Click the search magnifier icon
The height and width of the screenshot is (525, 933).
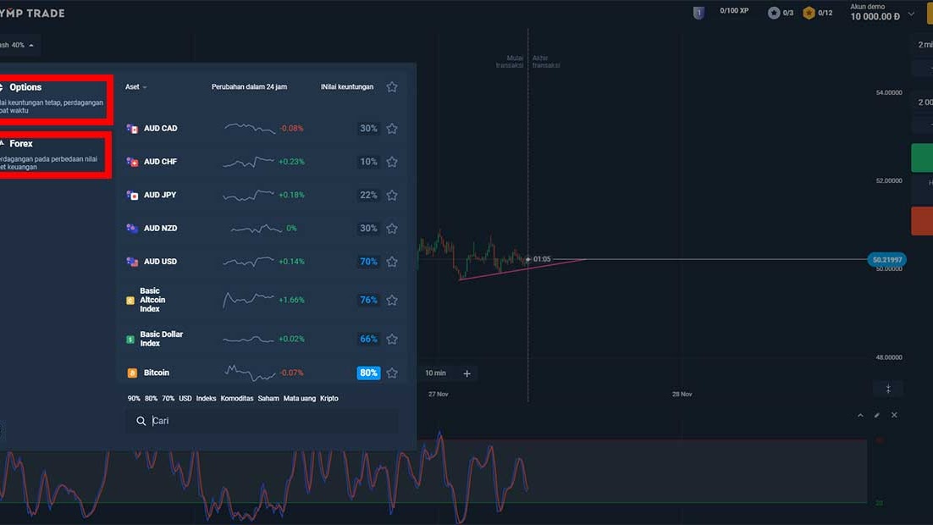click(141, 421)
